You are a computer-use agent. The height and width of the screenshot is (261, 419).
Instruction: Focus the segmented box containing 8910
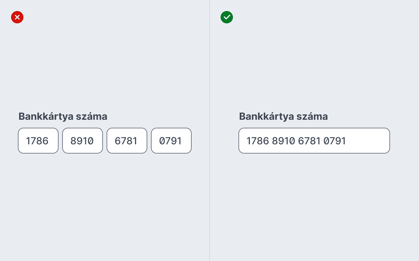click(83, 141)
